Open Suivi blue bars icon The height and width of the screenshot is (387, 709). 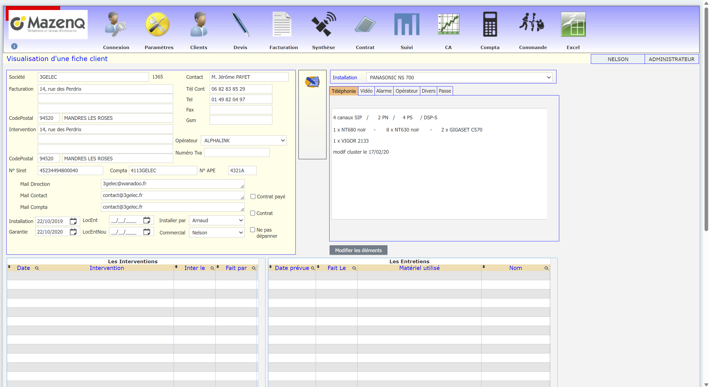(407, 24)
